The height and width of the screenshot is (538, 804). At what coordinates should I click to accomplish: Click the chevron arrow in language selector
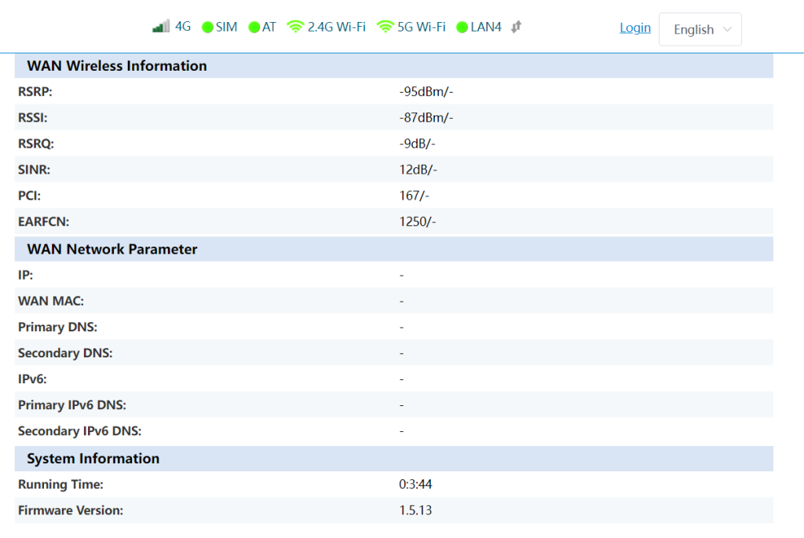pyautogui.click(x=727, y=29)
